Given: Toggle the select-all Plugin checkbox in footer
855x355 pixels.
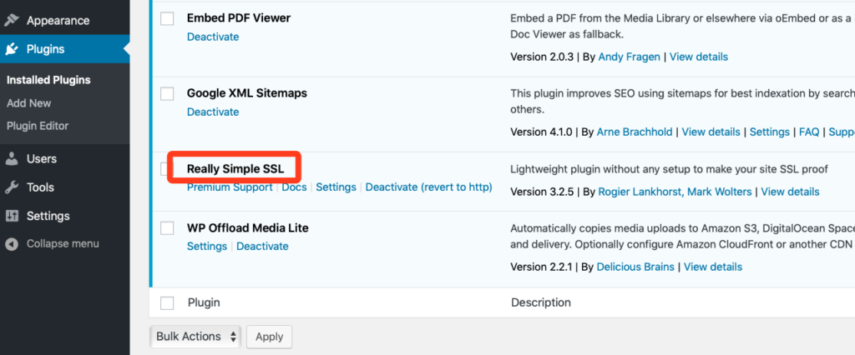Looking at the screenshot, I should (167, 302).
